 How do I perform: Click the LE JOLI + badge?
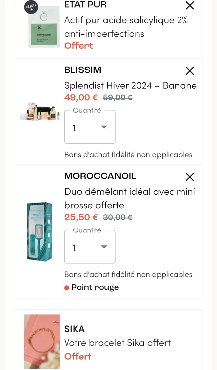click(x=31, y=7)
